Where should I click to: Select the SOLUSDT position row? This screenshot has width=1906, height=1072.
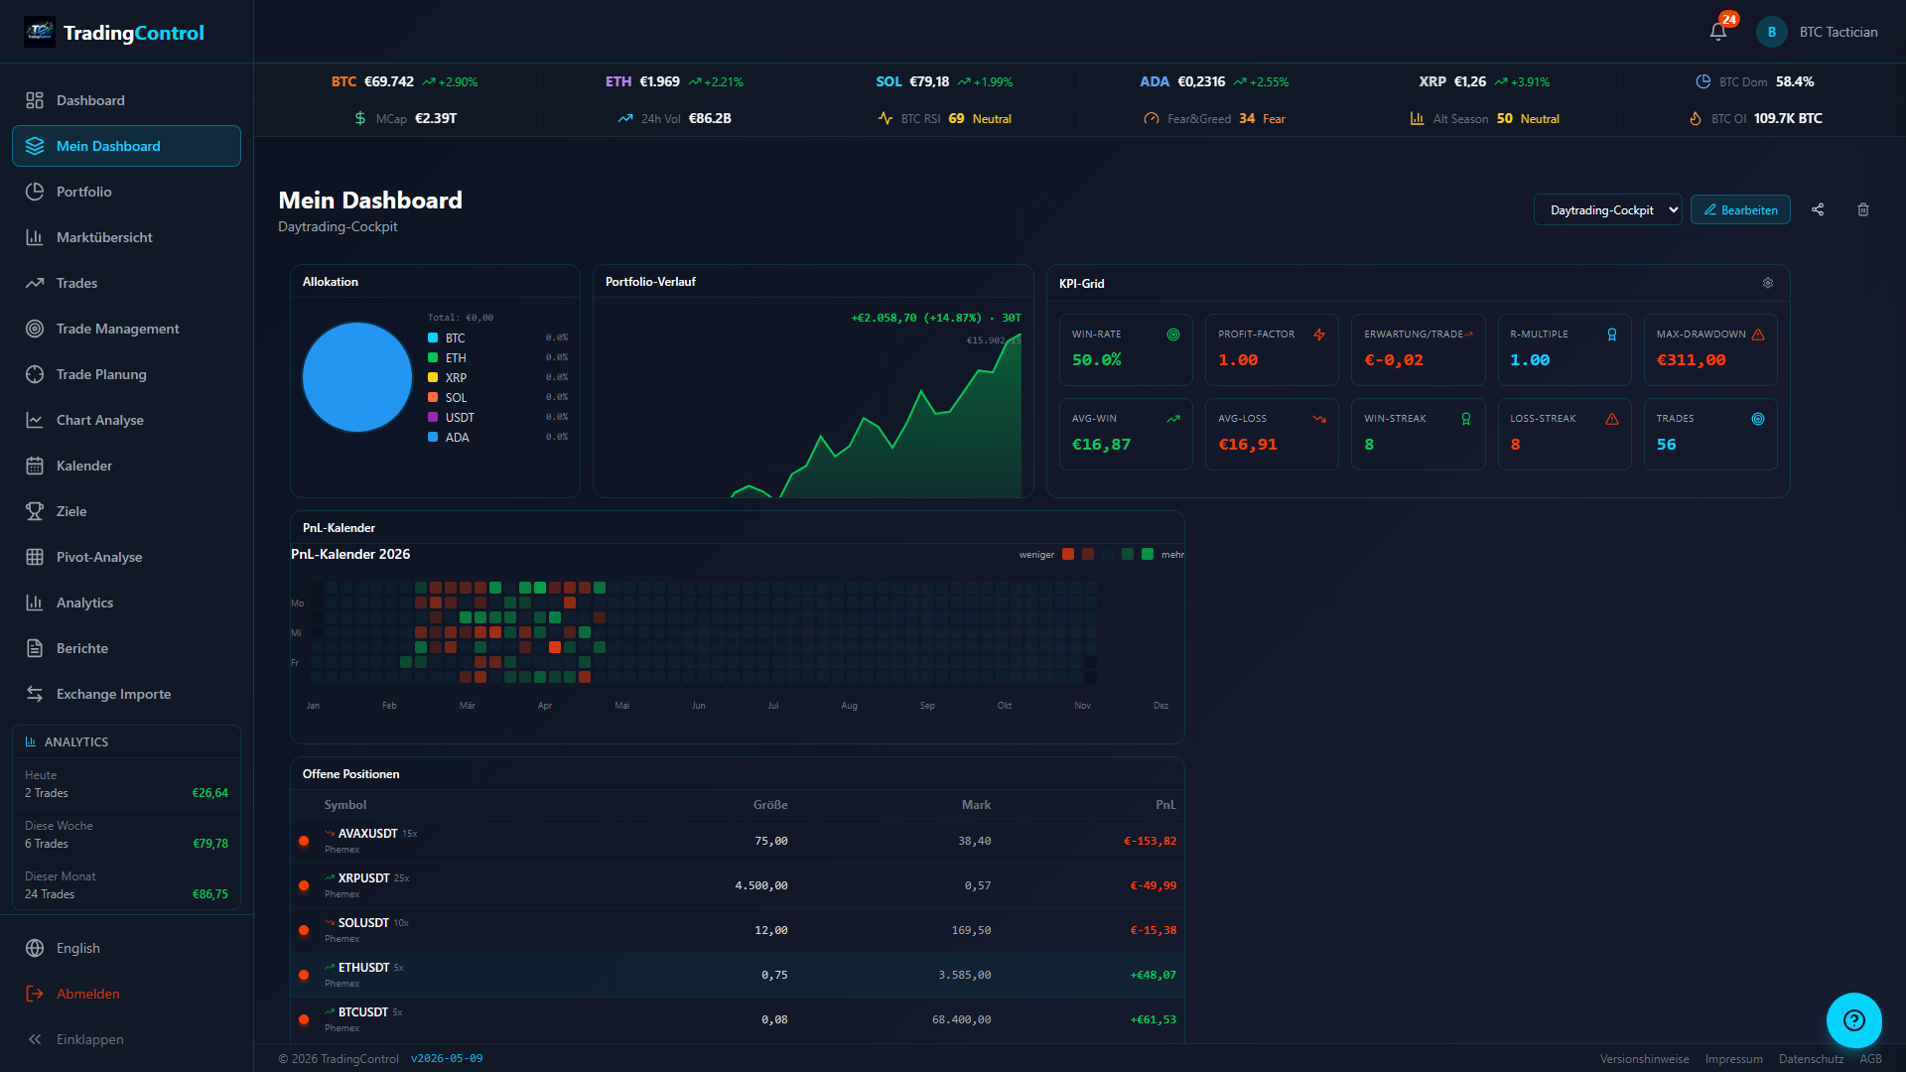(737, 930)
